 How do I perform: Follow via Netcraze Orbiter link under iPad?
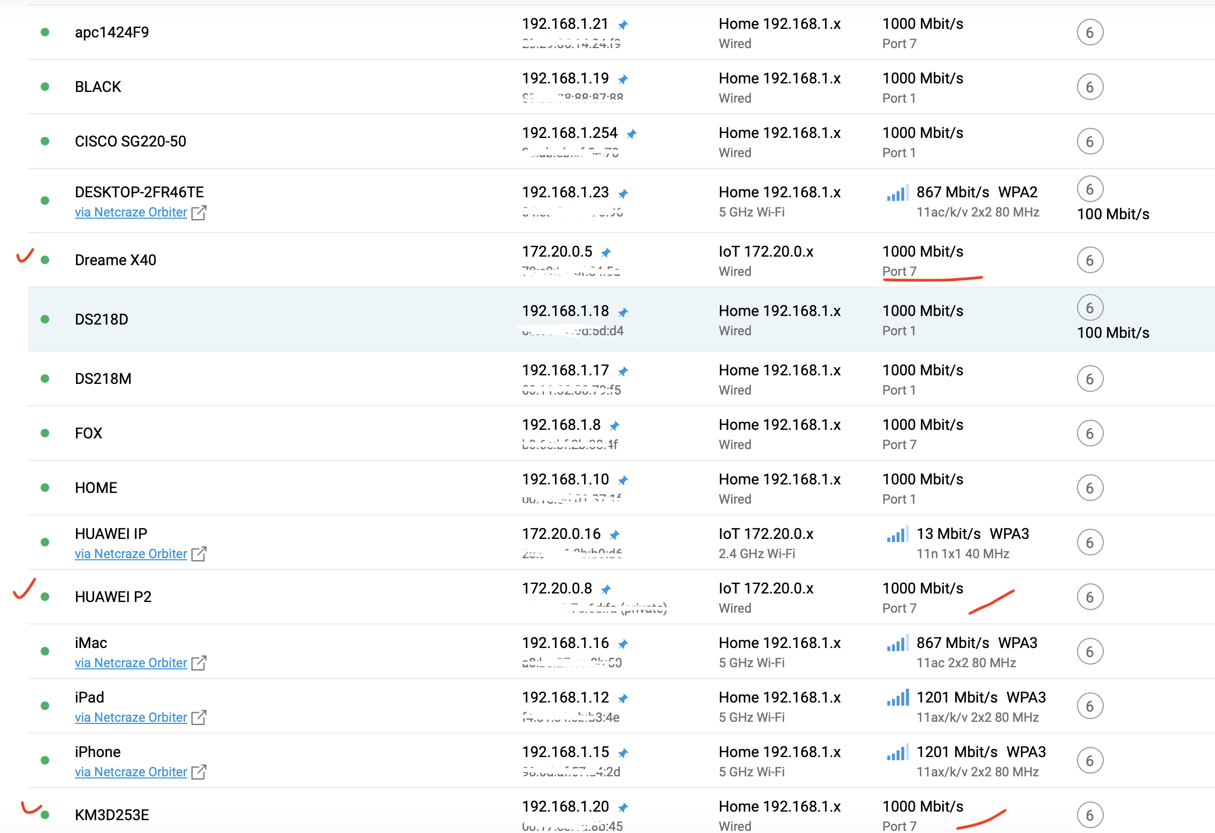click(x=131, y=718)
